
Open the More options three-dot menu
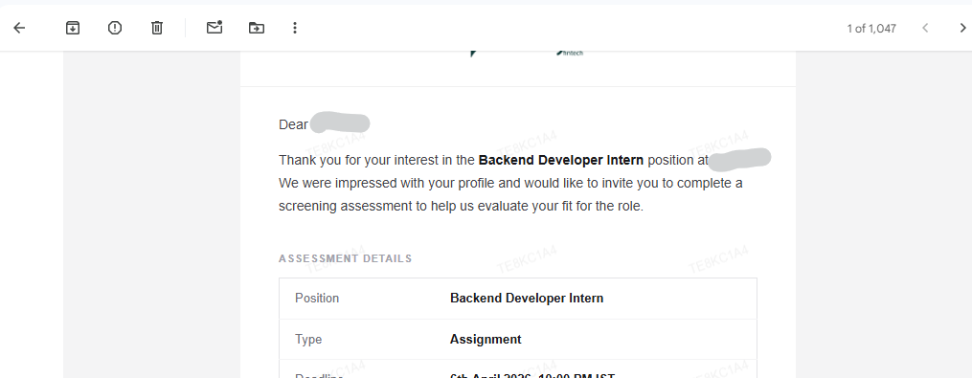294,28
